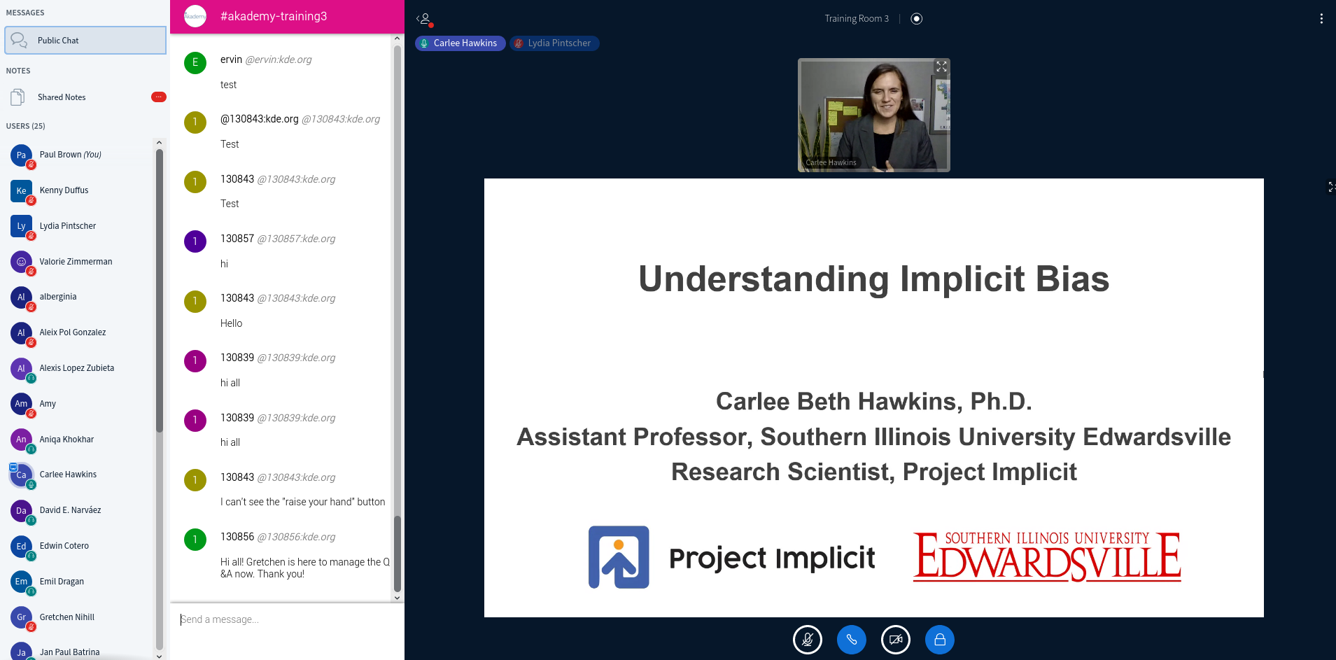Click the Em avatar of Emil Dragan
Screen dimensions: 1336x660
pyautogui.click(x=22, y=582)
